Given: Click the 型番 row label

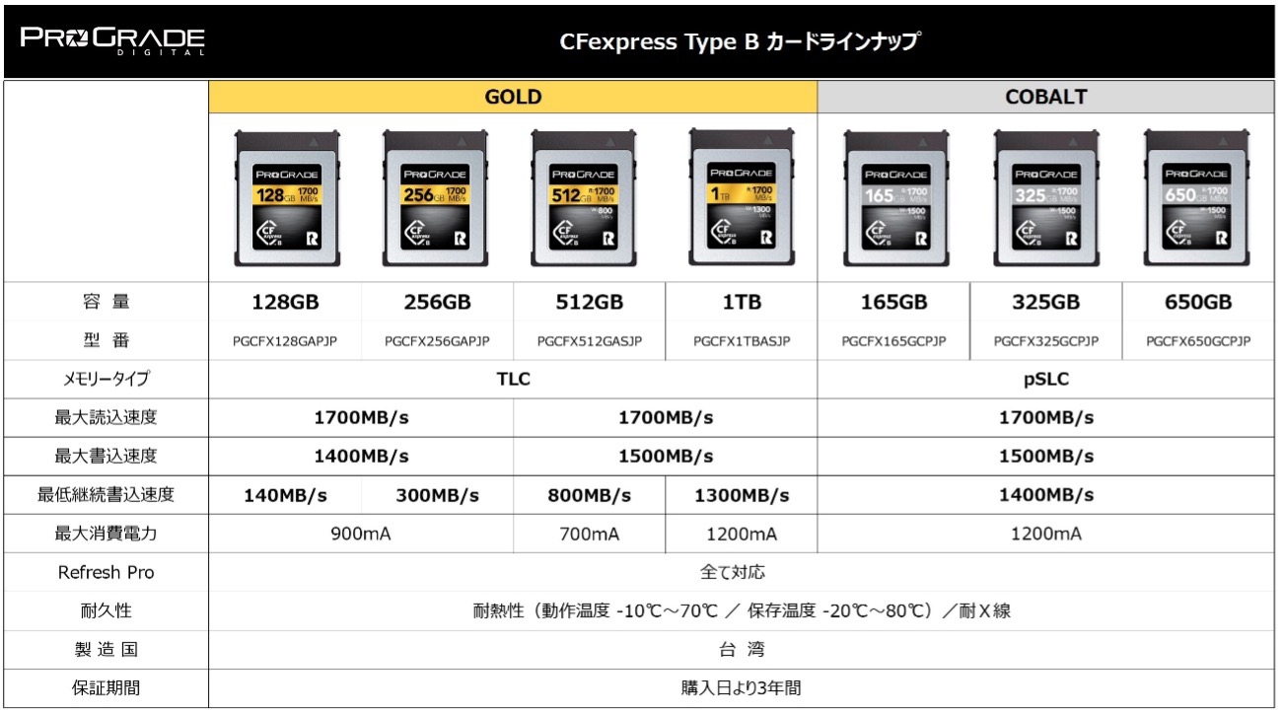Looking at the screenshot, I should 106,341.
